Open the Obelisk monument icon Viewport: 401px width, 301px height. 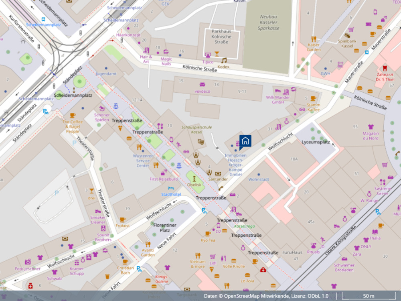pos(194,179)
